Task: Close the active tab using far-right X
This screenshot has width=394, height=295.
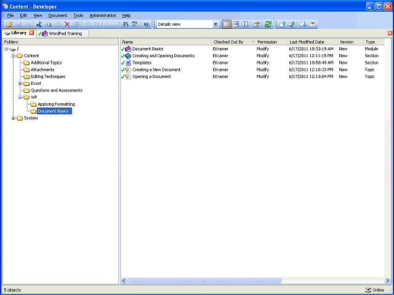Action: point(390,33)
